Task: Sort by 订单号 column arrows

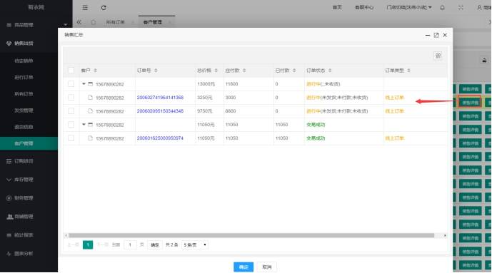Action: [x=156, y=71]
